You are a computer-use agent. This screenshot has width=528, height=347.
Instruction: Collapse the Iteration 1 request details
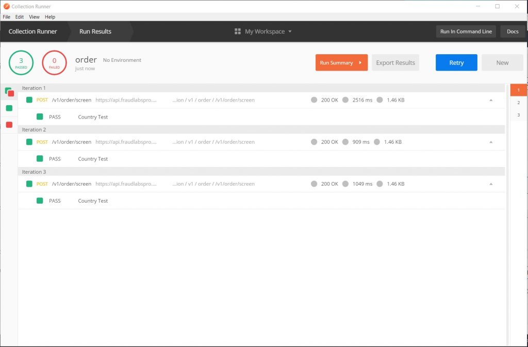click(x=490, y=100)
